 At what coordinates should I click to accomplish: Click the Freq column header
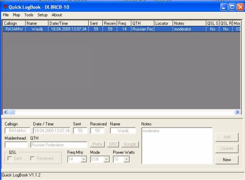pos(124,23)
